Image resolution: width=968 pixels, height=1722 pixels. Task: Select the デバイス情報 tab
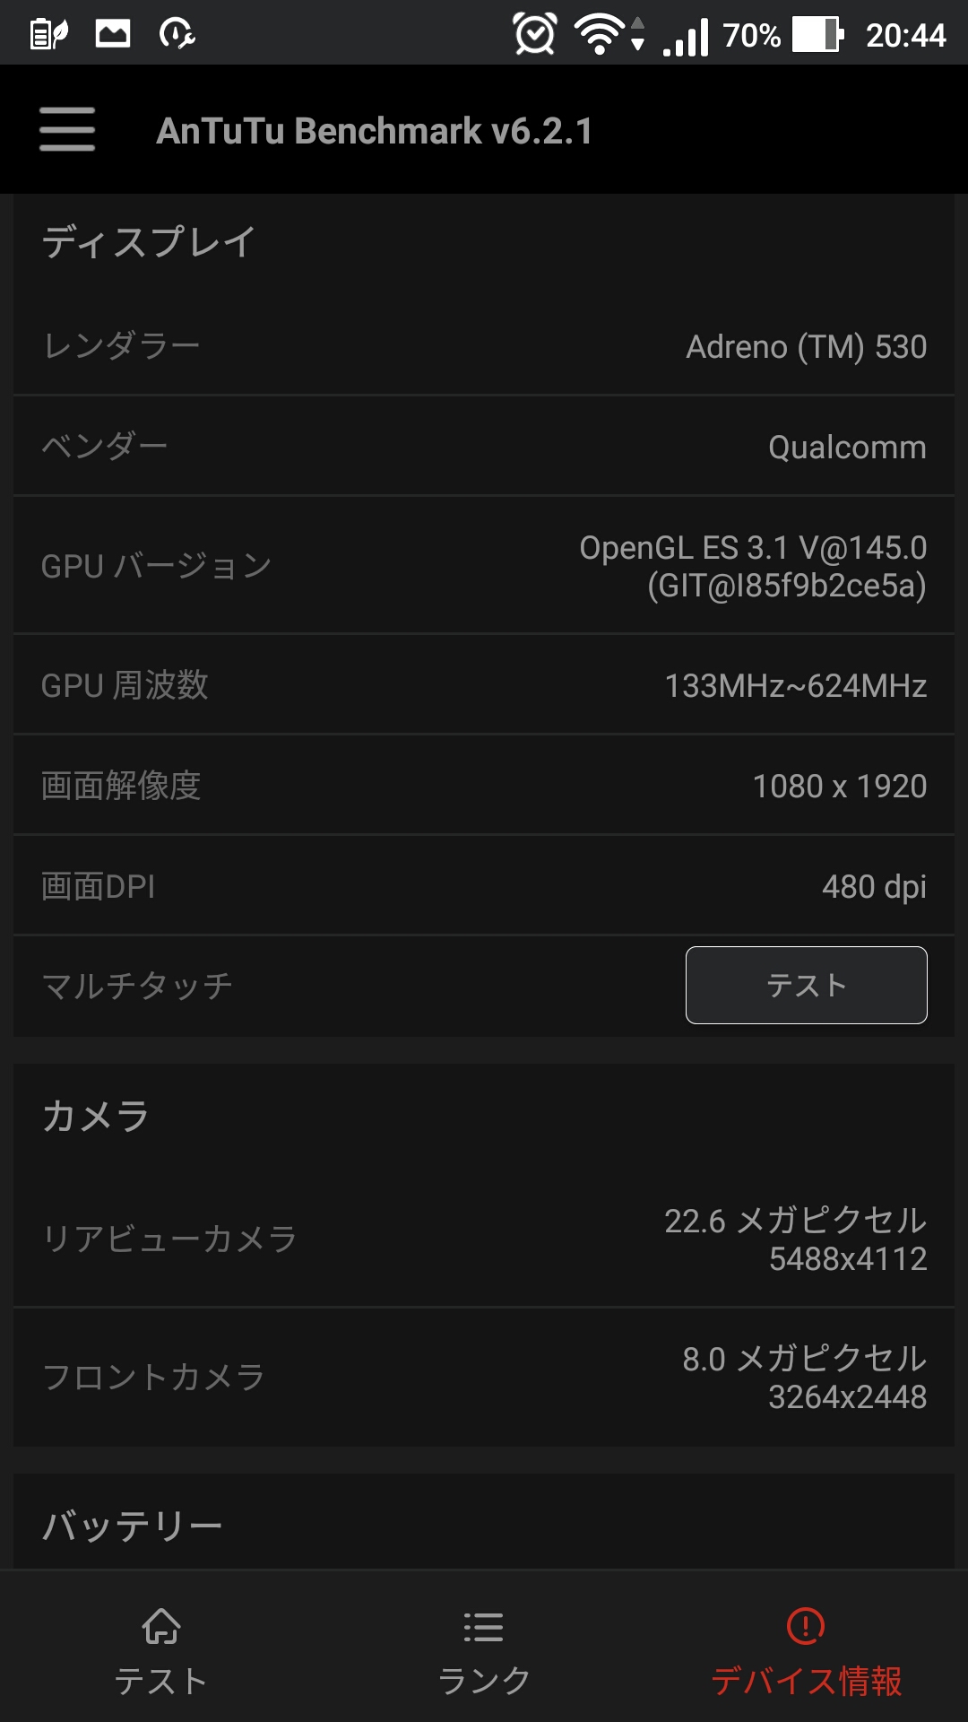click(807, 1652)
